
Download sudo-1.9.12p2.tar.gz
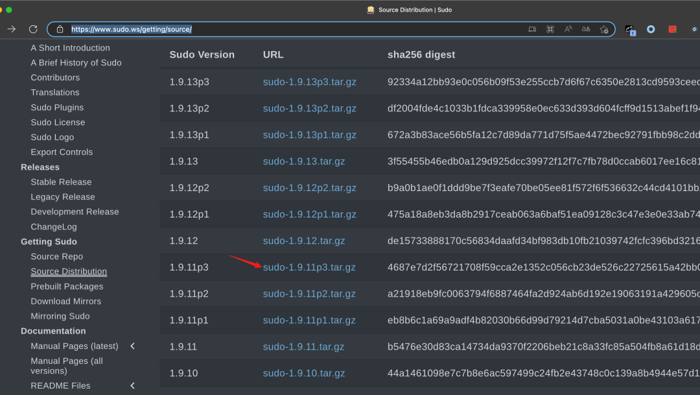point(309,188)
